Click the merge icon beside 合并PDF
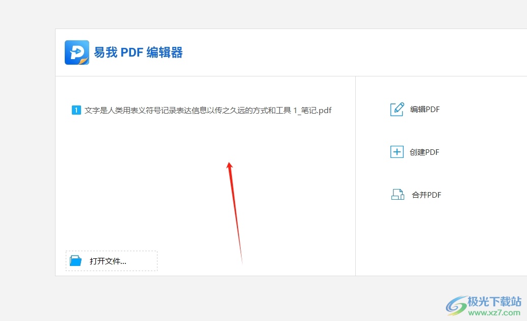The image size is (527, 321). coord(398,195)
